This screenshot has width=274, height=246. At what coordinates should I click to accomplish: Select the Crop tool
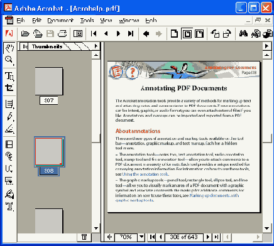9,88
